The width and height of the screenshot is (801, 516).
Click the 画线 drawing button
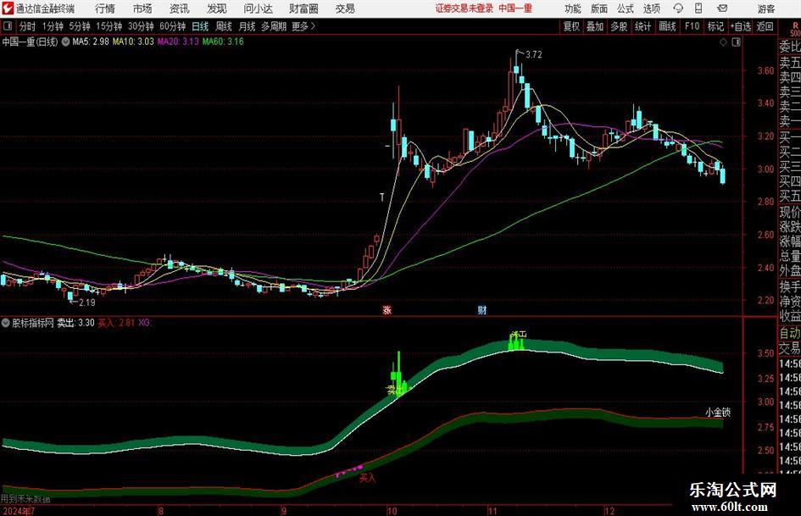click(667, 26)
